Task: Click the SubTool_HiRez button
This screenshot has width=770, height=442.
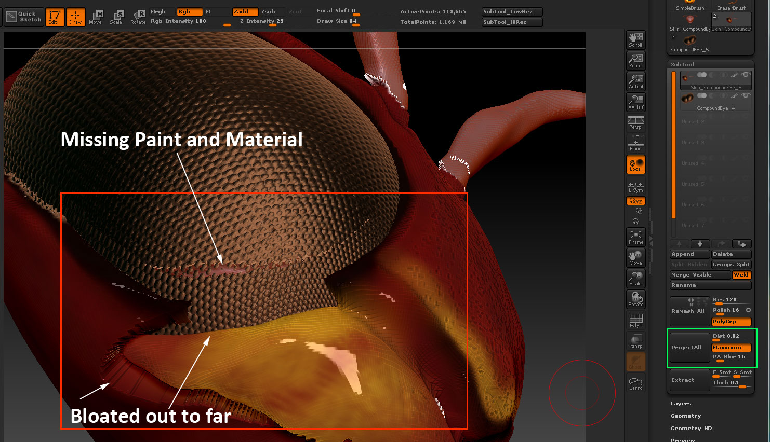Action: click(x=512, y=22)
